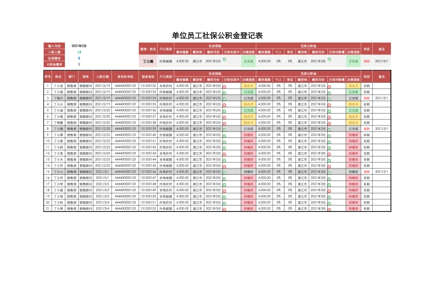Click the green check passbook icon in the query row

330,59
